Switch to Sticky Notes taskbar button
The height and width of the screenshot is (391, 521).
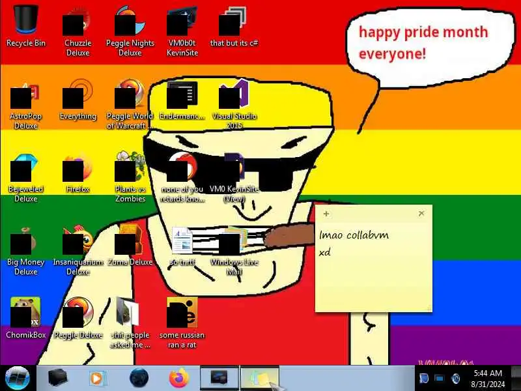(x=260, y=379)
